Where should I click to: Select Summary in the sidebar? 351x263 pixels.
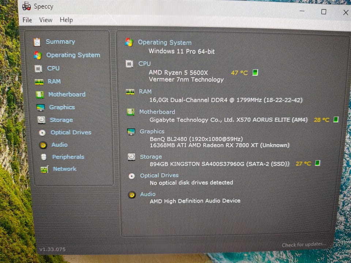(60, 42)
